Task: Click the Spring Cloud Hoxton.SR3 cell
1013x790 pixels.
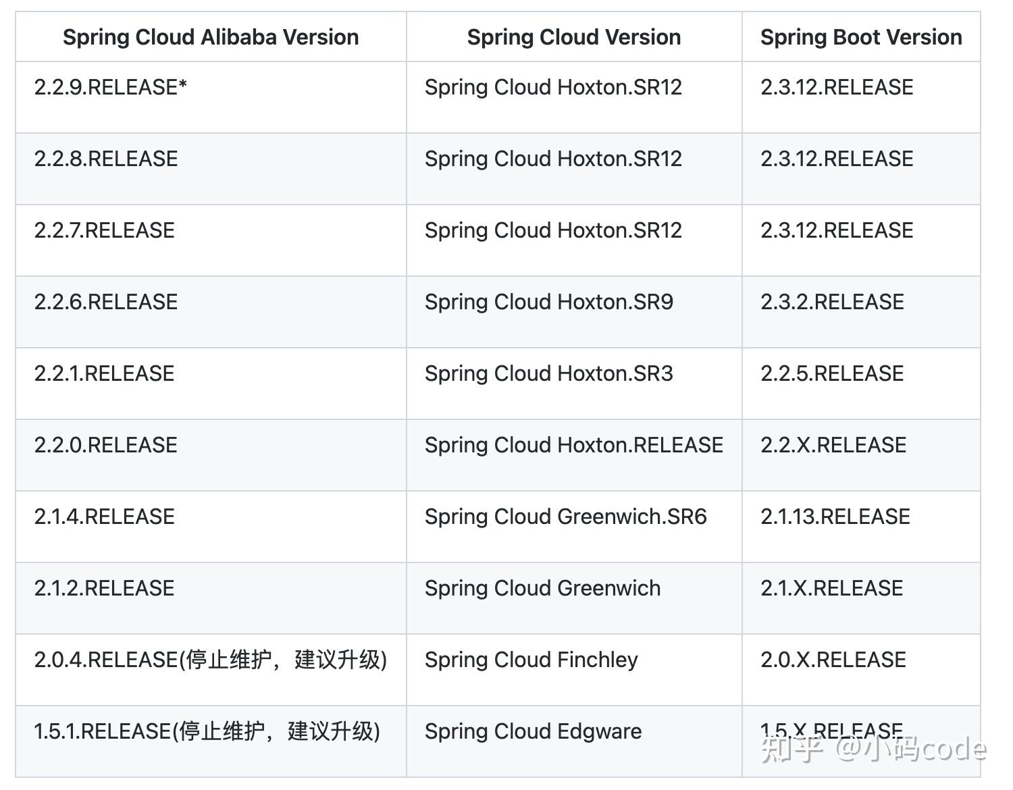Action: [548, 373]
